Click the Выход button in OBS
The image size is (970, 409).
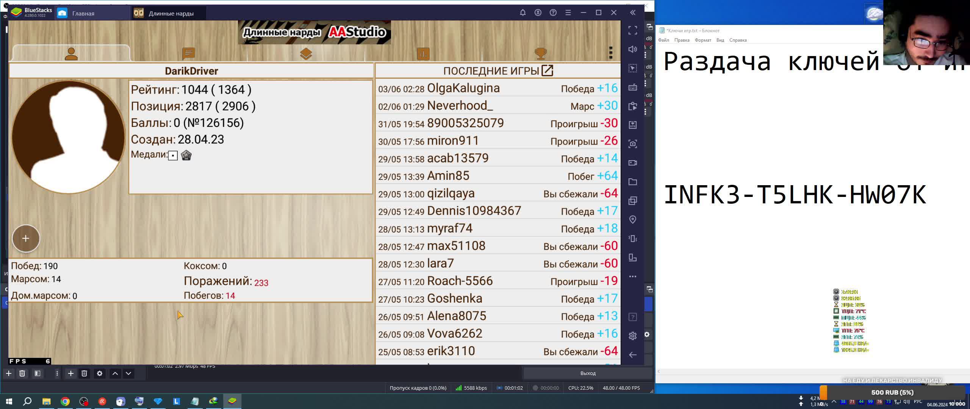tap(588, 373)
